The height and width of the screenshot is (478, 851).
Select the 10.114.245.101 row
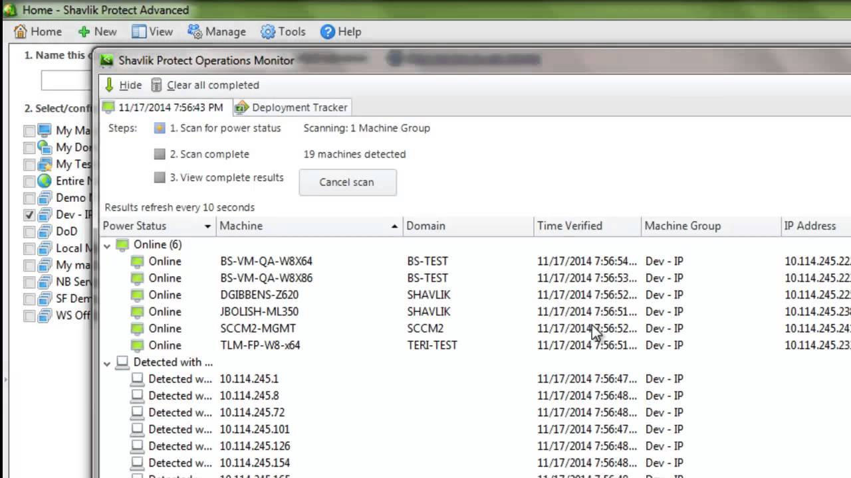click(x=475, y=430)
